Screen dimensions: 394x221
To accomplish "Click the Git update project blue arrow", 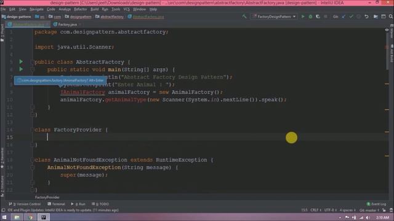I will (x=344, y=17).
